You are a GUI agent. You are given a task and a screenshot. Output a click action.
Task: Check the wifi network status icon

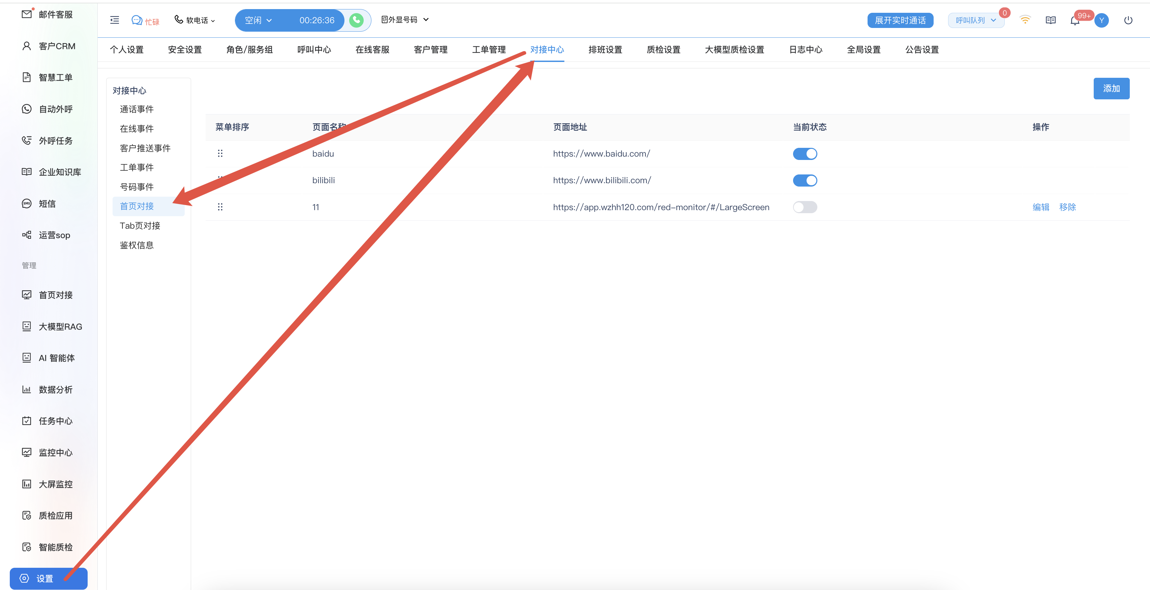point(1025,20)
